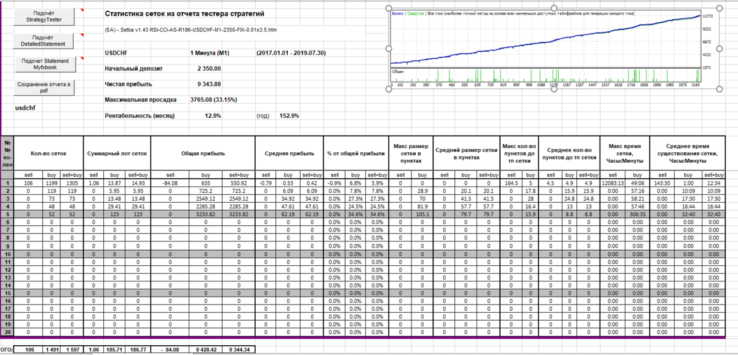The width and height of the screenshot is (738, 355).
Task: Click the Начальный депозит label
Action: [x=133, y=69]
